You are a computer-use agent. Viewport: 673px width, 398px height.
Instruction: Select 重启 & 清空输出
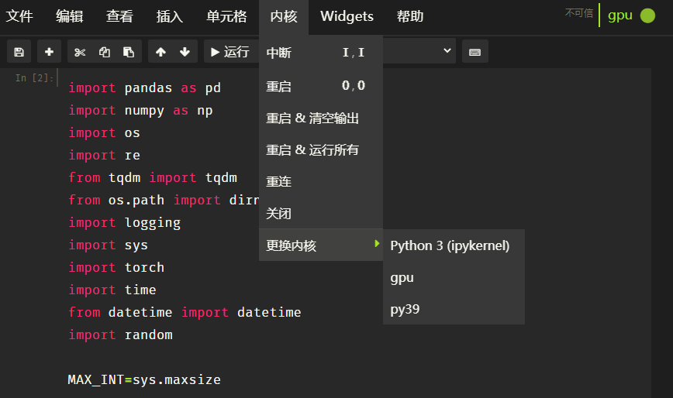(321, 118)
